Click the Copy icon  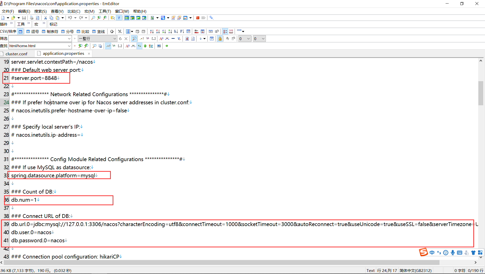(51, 18)
